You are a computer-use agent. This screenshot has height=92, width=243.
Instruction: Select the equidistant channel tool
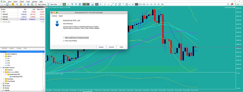(116, 4)
